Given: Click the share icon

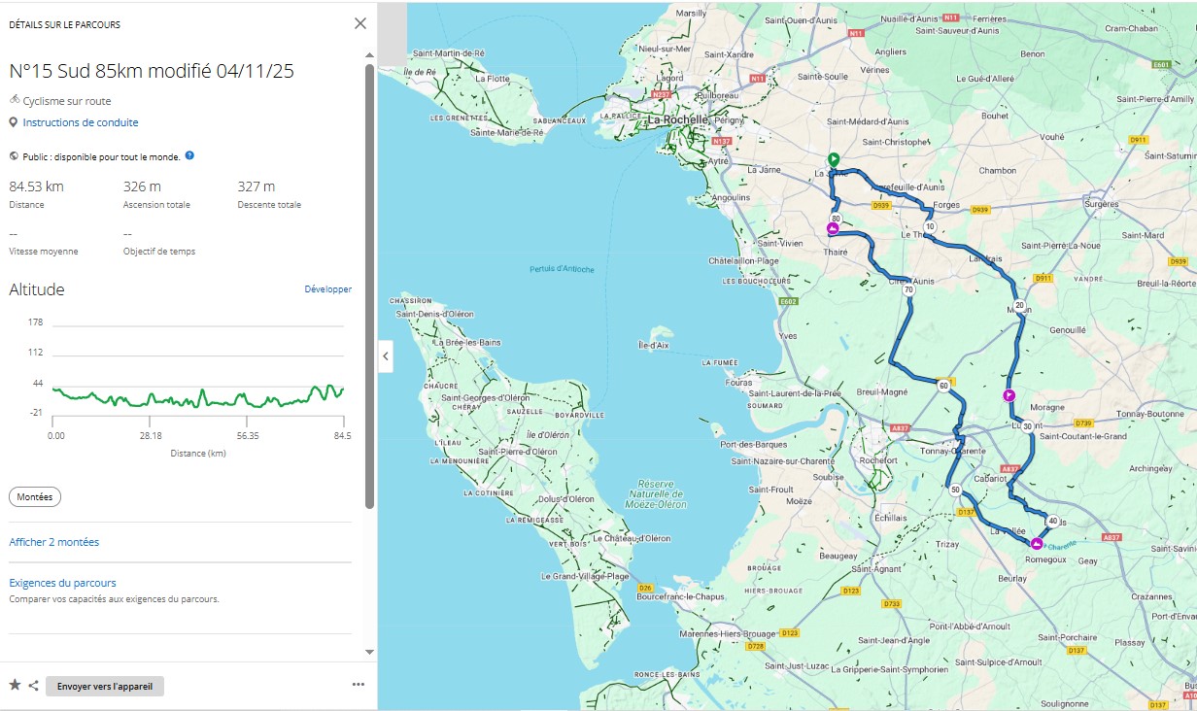Looking at the screenshot, I should (34, 686).
